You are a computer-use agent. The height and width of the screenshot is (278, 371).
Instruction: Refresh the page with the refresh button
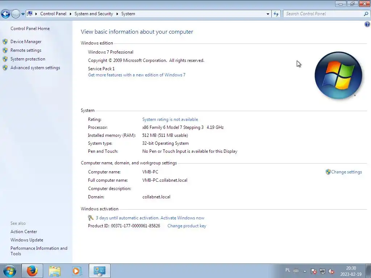276,14
